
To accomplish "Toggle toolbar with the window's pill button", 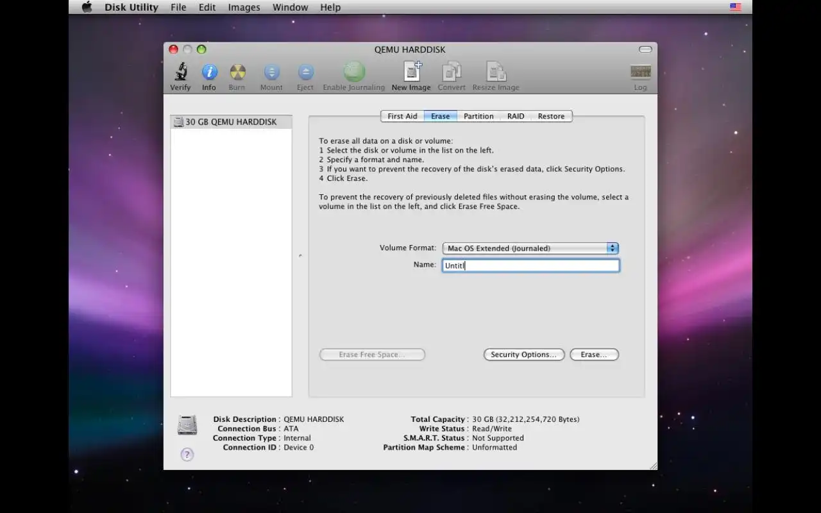I will pos(645,49).
